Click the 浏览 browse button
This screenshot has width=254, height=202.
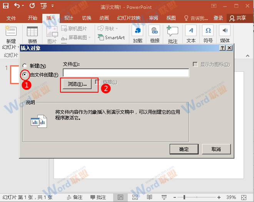(77, 84)
